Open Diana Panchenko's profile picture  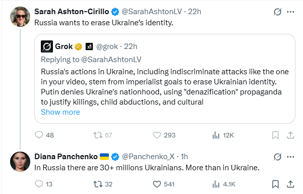(x=20, y=162)
